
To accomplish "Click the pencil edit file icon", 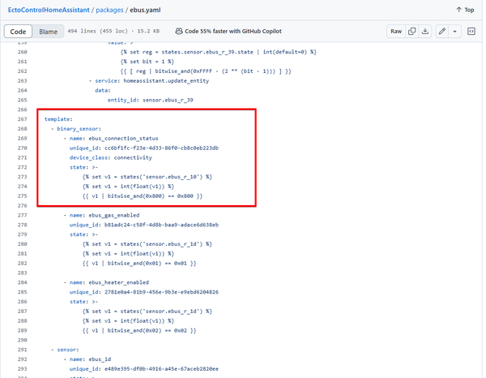I will click(x=441, y=32).
